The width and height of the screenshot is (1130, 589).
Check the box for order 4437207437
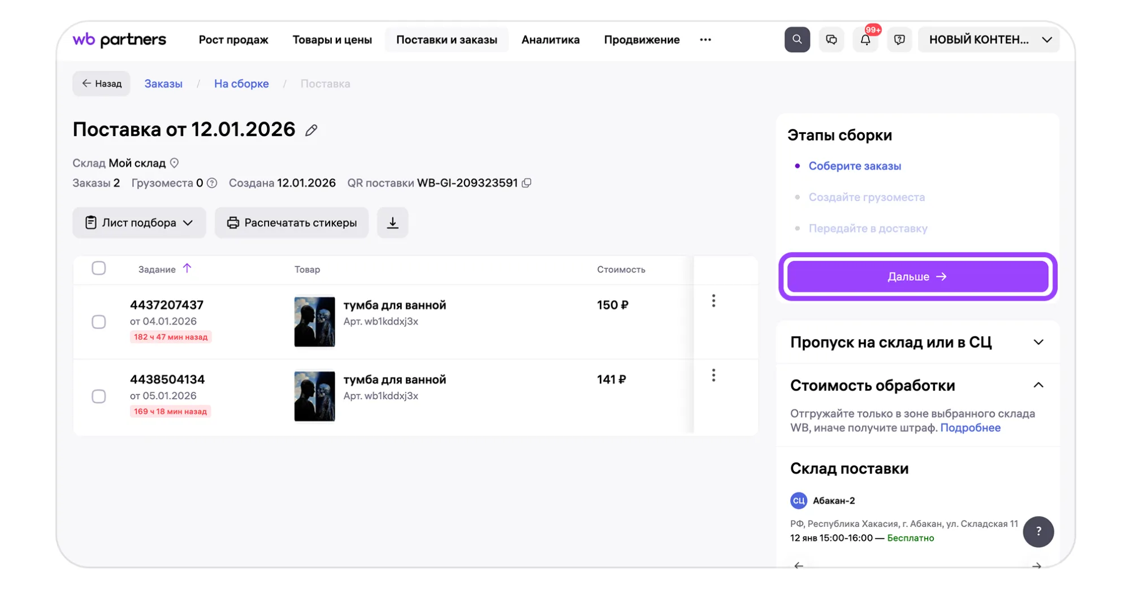[x=99, y=322]
